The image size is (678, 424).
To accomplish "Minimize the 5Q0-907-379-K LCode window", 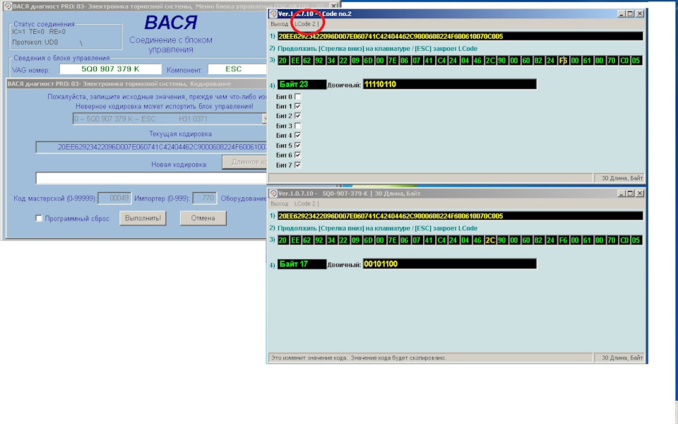I will coord(621,194).
